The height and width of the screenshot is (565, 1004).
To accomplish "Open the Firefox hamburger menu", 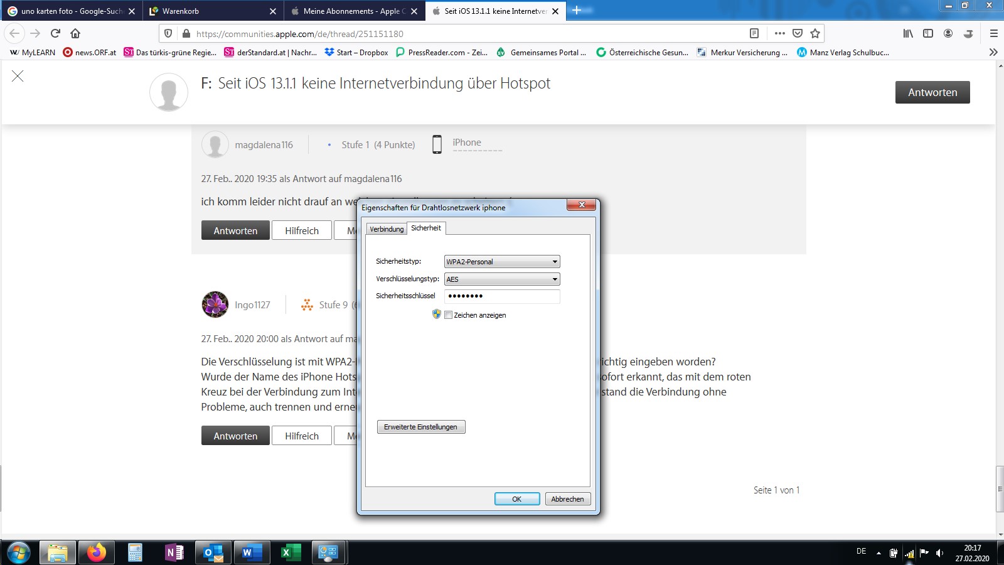I will coord(993,33).
